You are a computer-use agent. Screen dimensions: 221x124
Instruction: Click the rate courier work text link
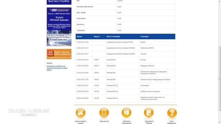tap(80, 122)
